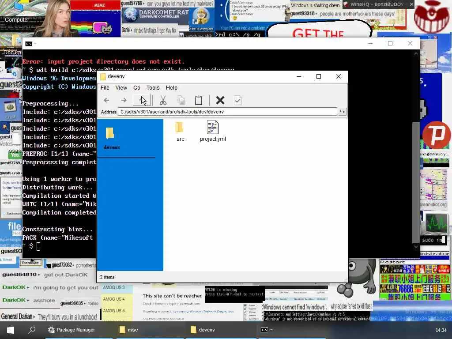This screenshot has height=339, width=452.
Task: Open the Start menu
Action: (x=11, y=330)
